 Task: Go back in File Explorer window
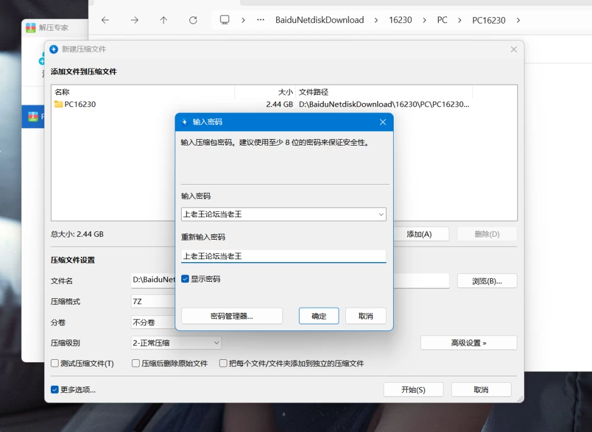click(x=105, y=20)
